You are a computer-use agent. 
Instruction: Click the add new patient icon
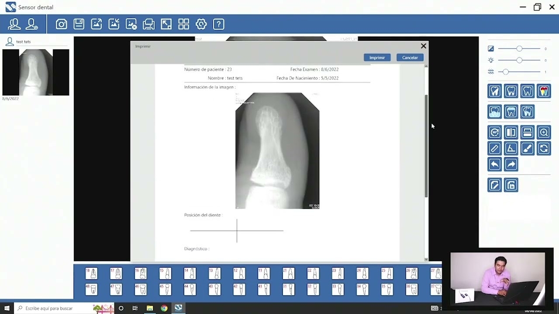[x=32, y=24]
